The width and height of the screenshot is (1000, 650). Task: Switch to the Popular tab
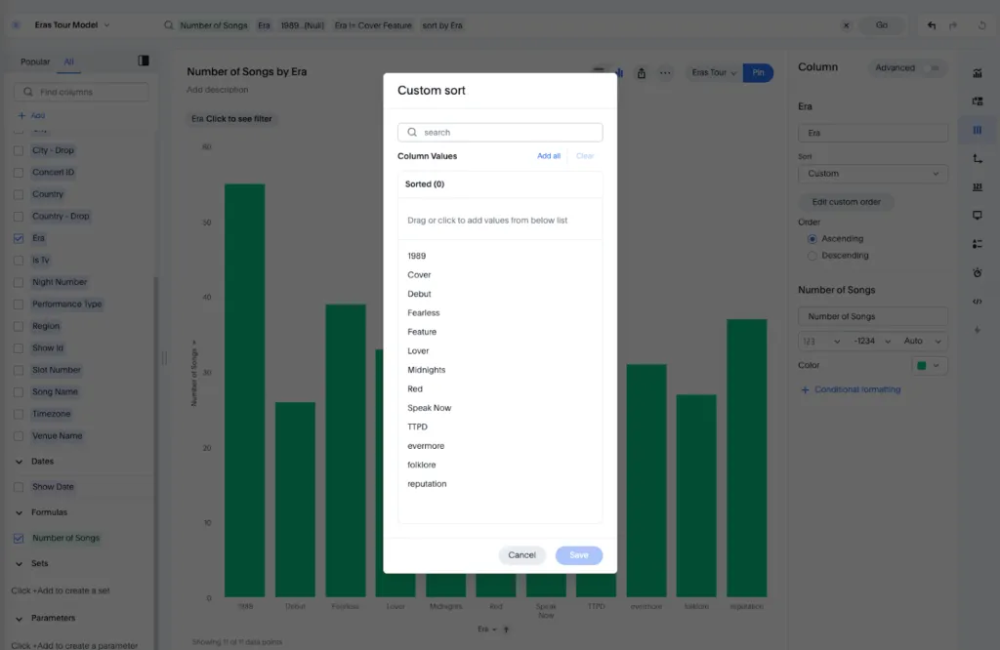[x=34, y=61]
